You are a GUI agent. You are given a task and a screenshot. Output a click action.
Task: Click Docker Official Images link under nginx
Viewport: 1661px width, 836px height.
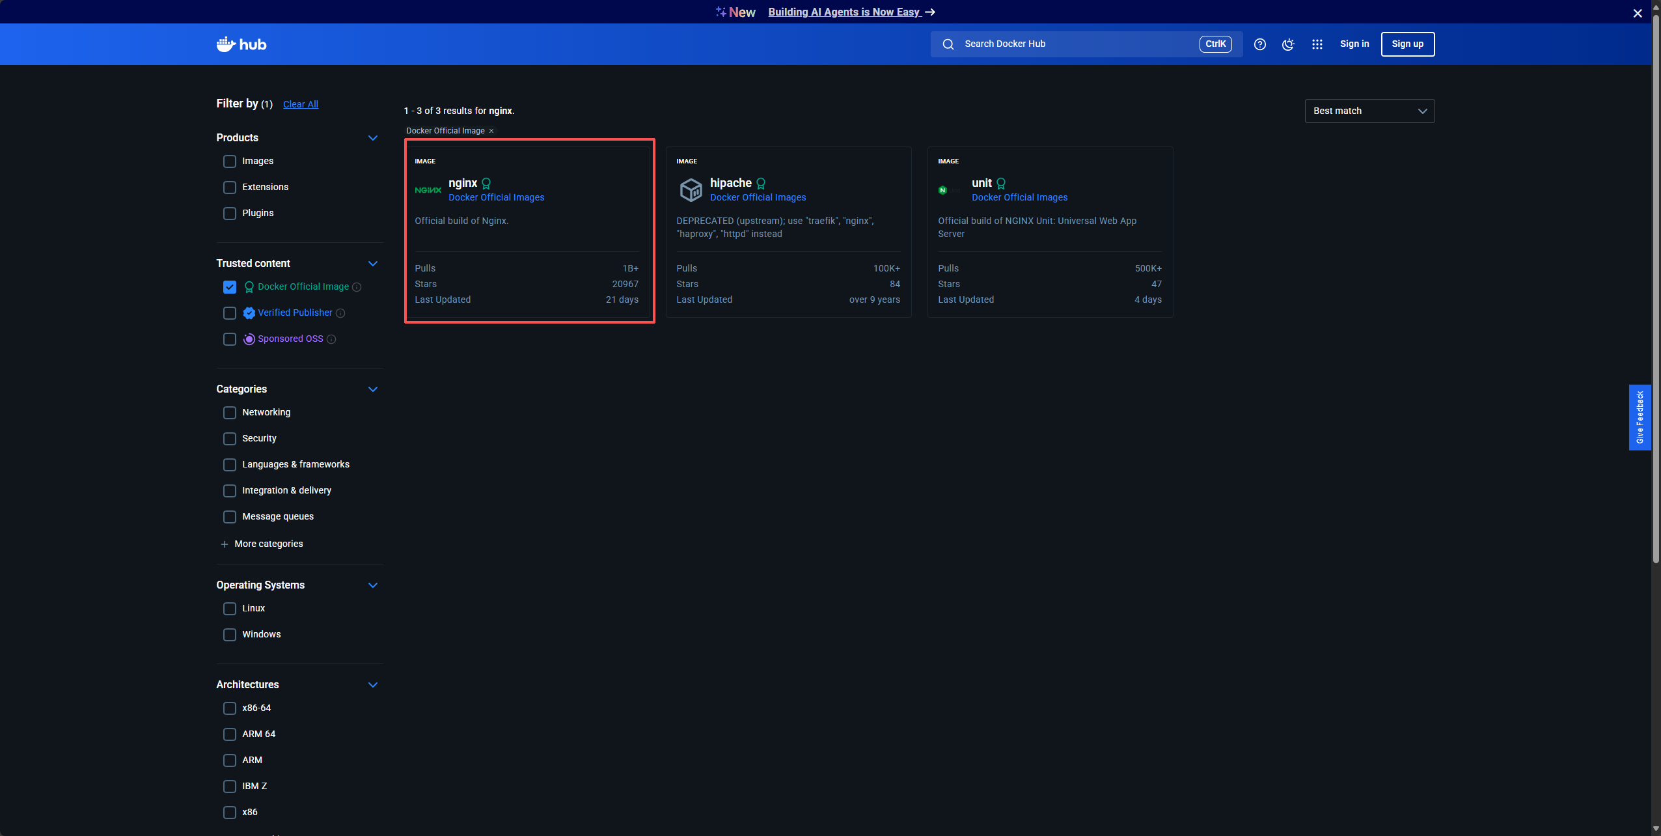pos(497,198)
